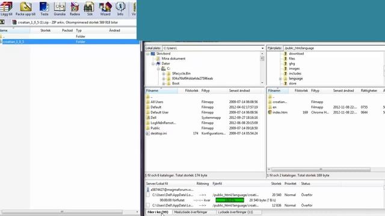This screenshot has width=385, height=216.
Task: Sort WinRAR list by Typ column
Action: [x=79, y=31]
